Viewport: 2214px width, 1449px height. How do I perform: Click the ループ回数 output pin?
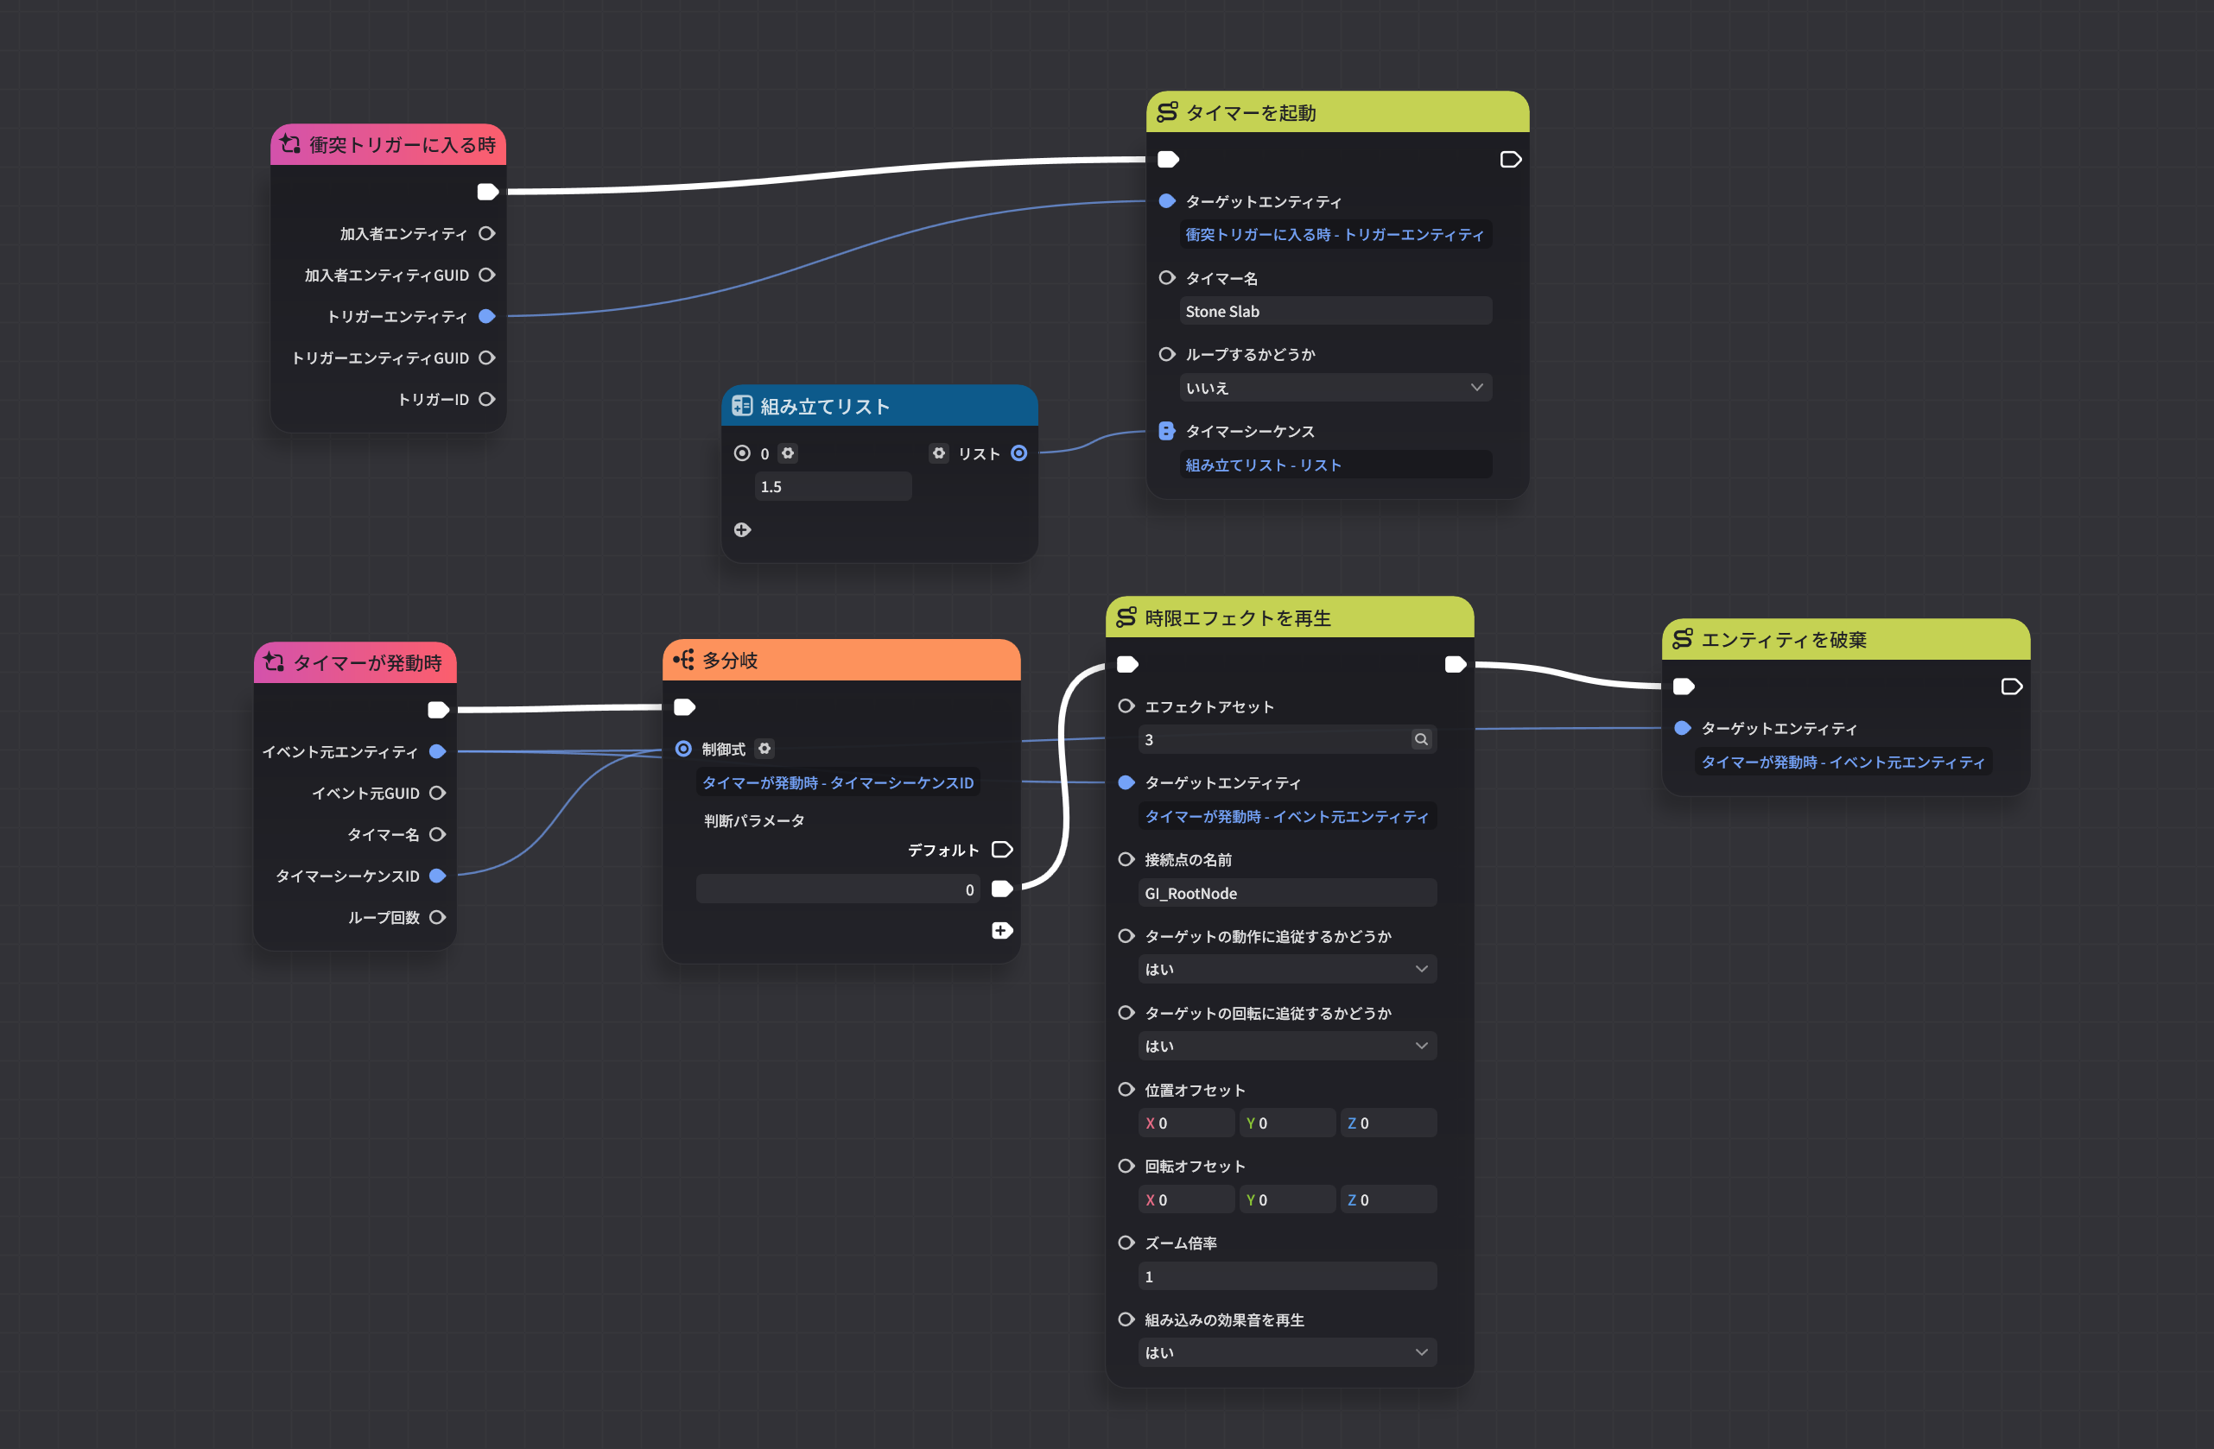tap(437, 917)
